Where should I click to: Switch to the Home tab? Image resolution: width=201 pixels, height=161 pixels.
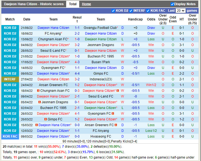point(87,4)
